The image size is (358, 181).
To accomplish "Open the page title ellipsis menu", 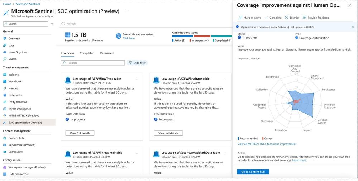I will pos(126,11).
